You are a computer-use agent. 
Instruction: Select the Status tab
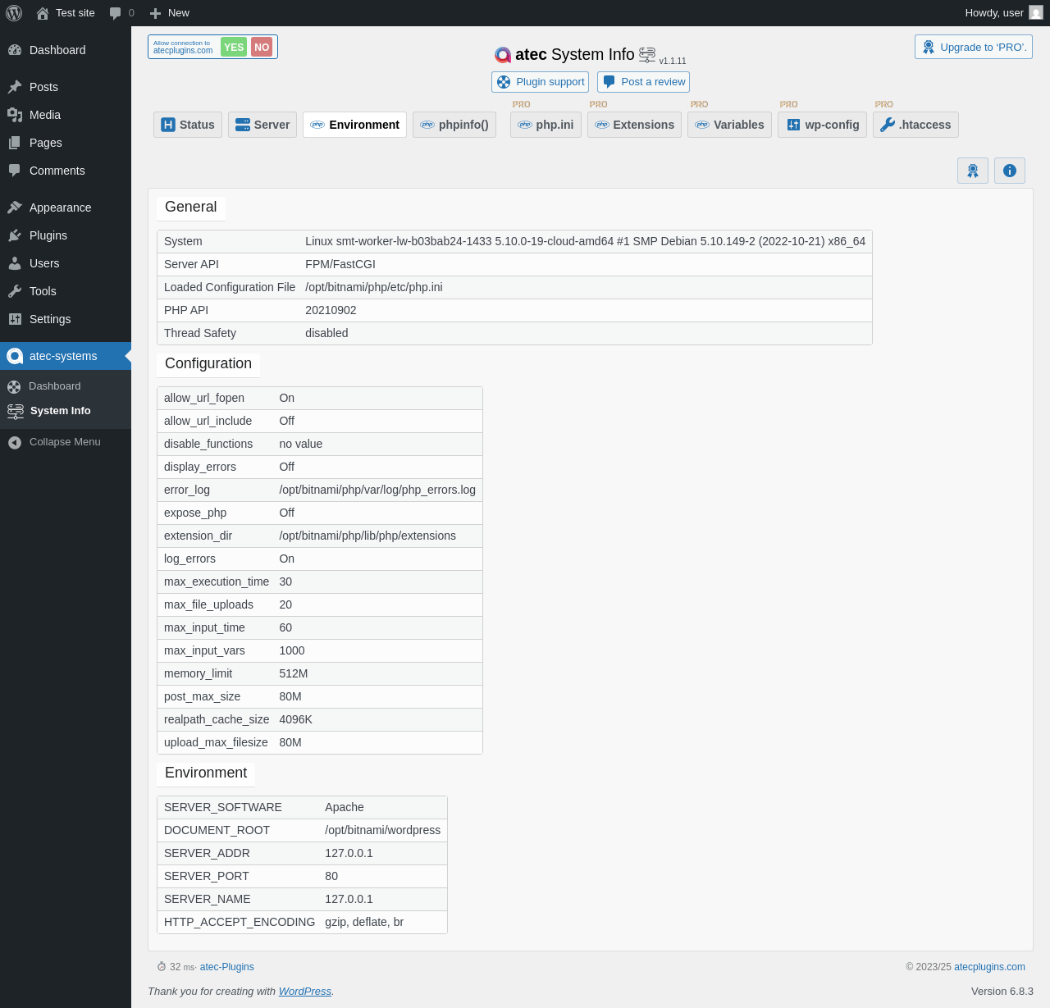188,125
